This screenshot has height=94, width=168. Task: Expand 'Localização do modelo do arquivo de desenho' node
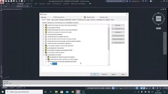pos(46,57)
